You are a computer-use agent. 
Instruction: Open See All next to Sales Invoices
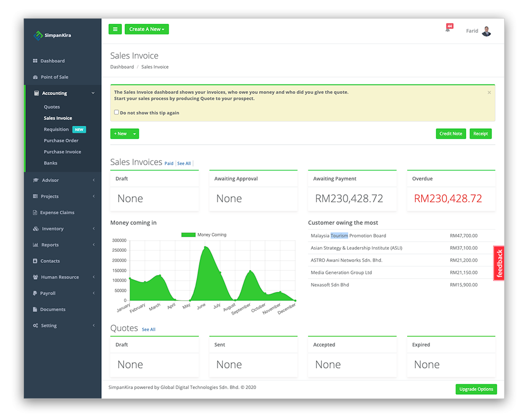184,163
